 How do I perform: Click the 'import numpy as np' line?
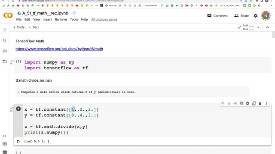point(49,62)
